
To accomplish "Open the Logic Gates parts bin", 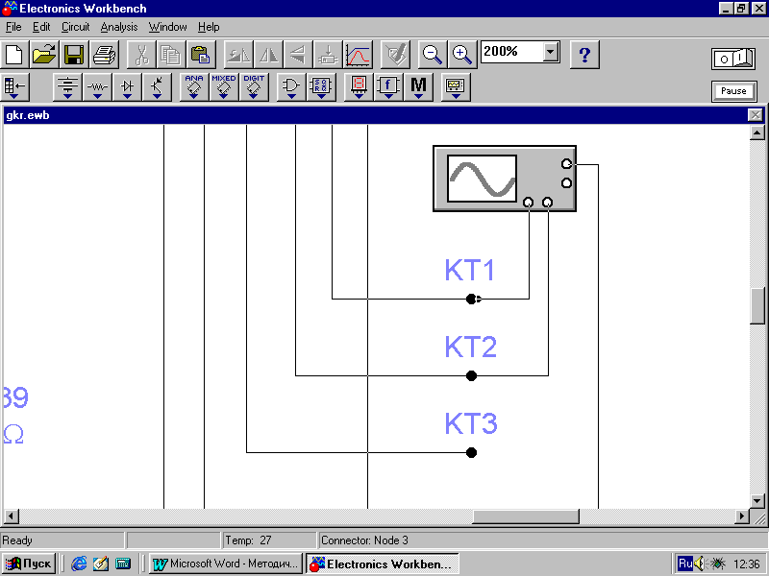I will click(291, 87).
